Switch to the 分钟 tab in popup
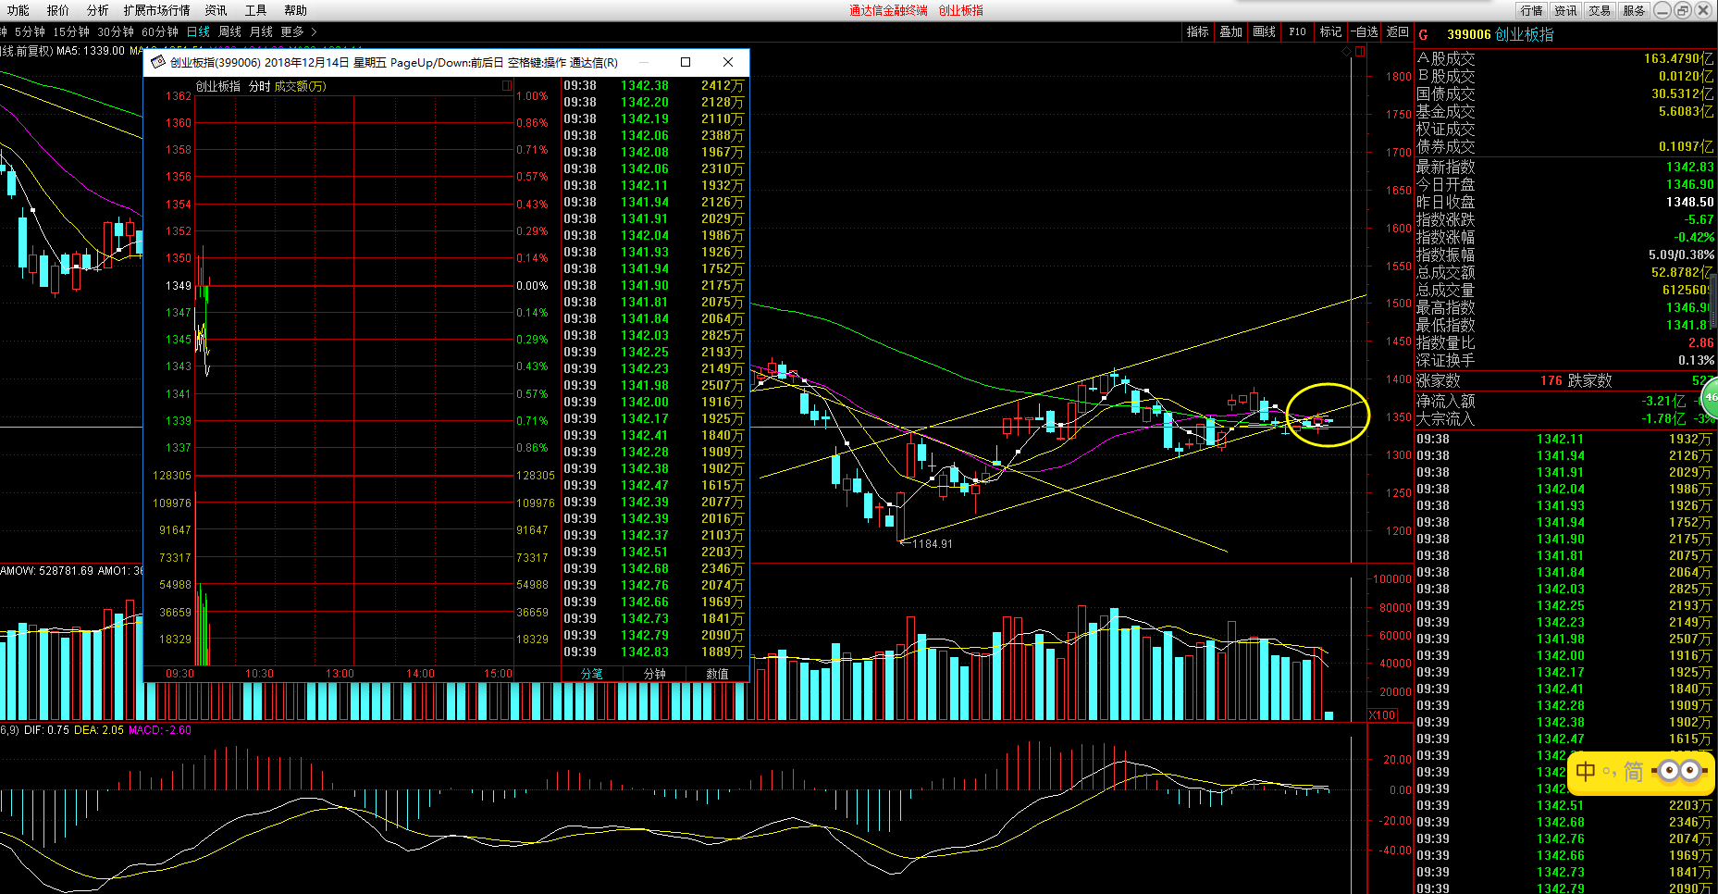Screen dimensions: 1718x894 coord(654,674)
